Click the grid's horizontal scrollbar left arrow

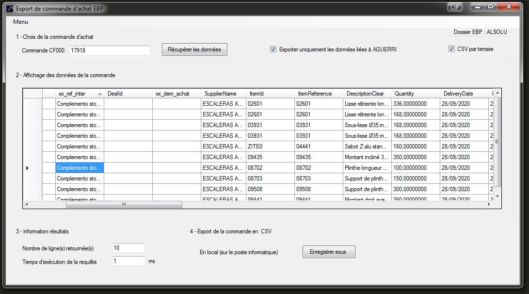click(x=27, y=205)
